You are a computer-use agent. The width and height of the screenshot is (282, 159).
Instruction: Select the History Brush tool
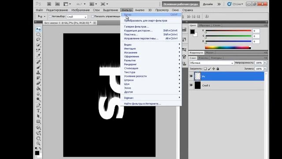[38, 78]
